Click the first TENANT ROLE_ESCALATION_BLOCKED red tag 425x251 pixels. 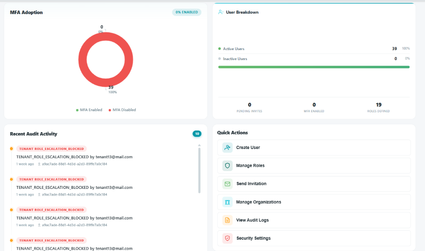pyautogui.click(x=51, y=149)
